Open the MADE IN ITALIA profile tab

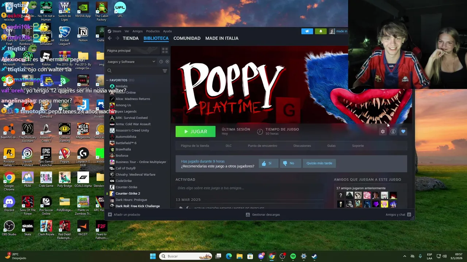tap(222, 38)
